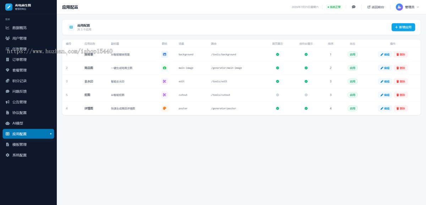Click 返回前台 link in header
This screenshot has height=205, width=426.
[376, 7]
